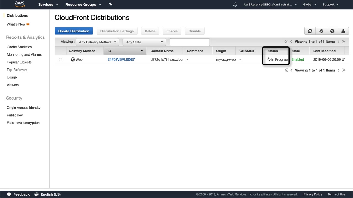
Task: Open Usage report in sidebar
Action: click(x=12, y=77)
